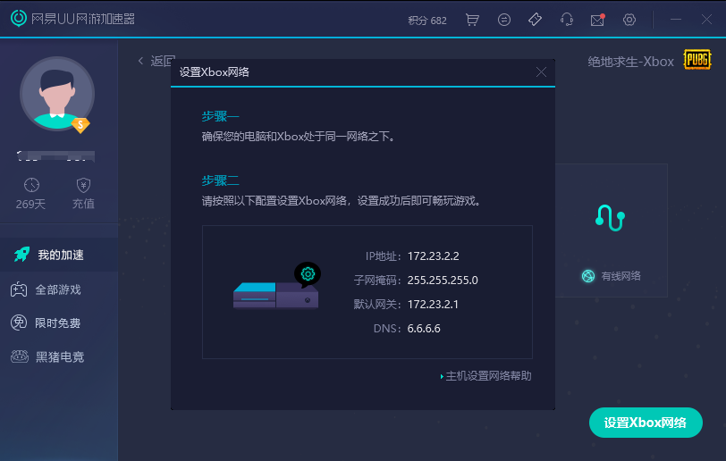This screenshot has height=461, width=726.
Task: Click the 积分 682 points label
Action: point(426,21)
